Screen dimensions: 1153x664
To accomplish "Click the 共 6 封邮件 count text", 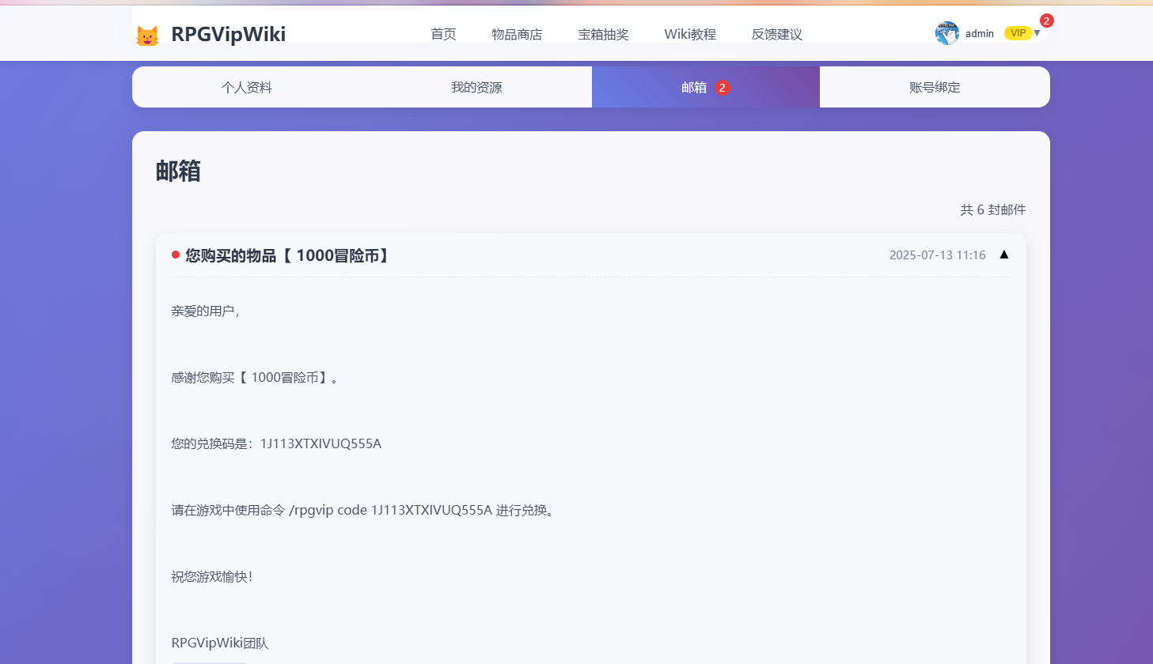I will coord(993,209).
